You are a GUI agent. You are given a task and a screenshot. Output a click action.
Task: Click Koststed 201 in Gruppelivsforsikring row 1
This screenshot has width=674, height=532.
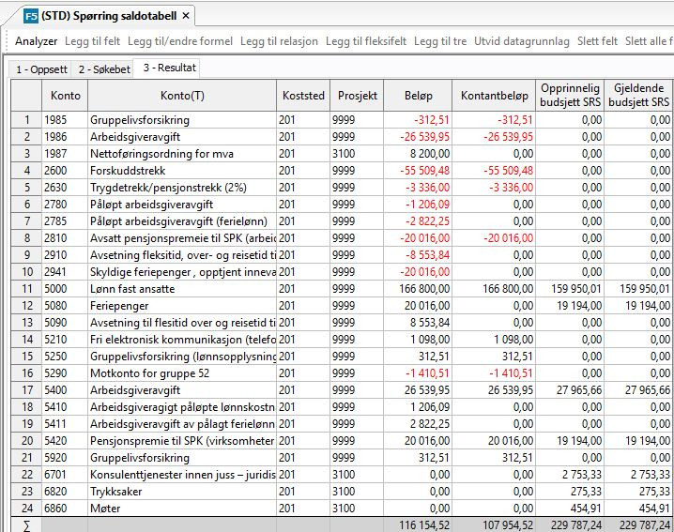coord(303,120)
